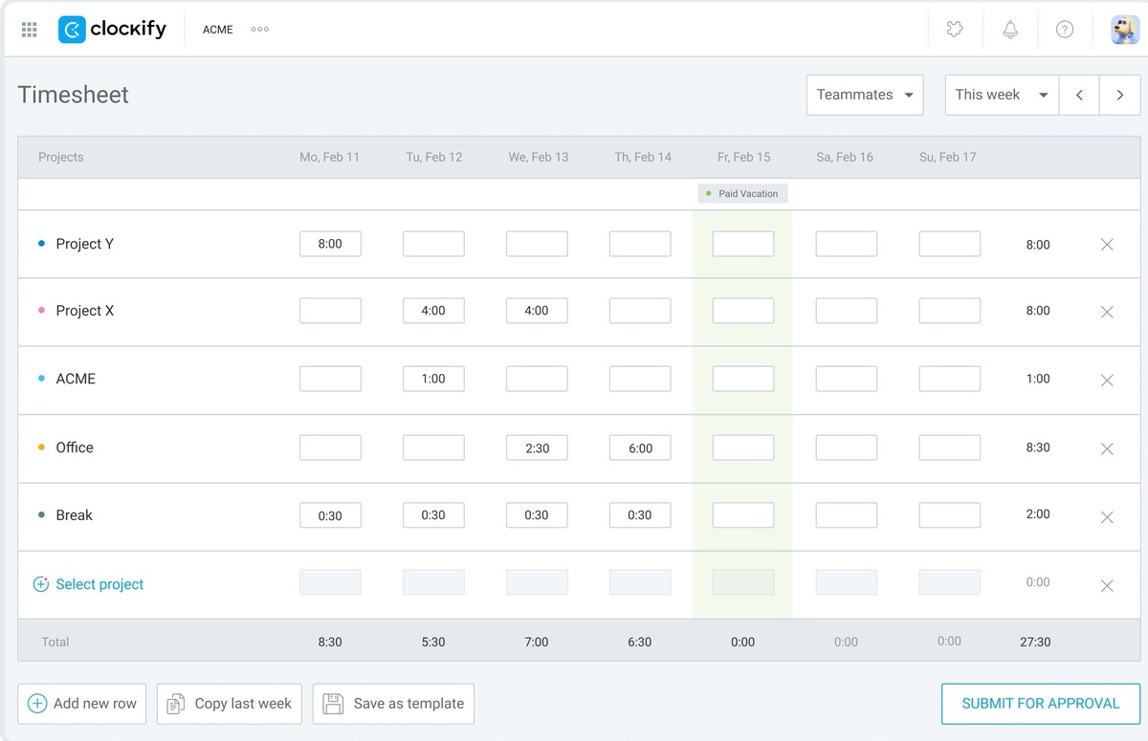Go to previous week with left arrow

[1078, 95]
